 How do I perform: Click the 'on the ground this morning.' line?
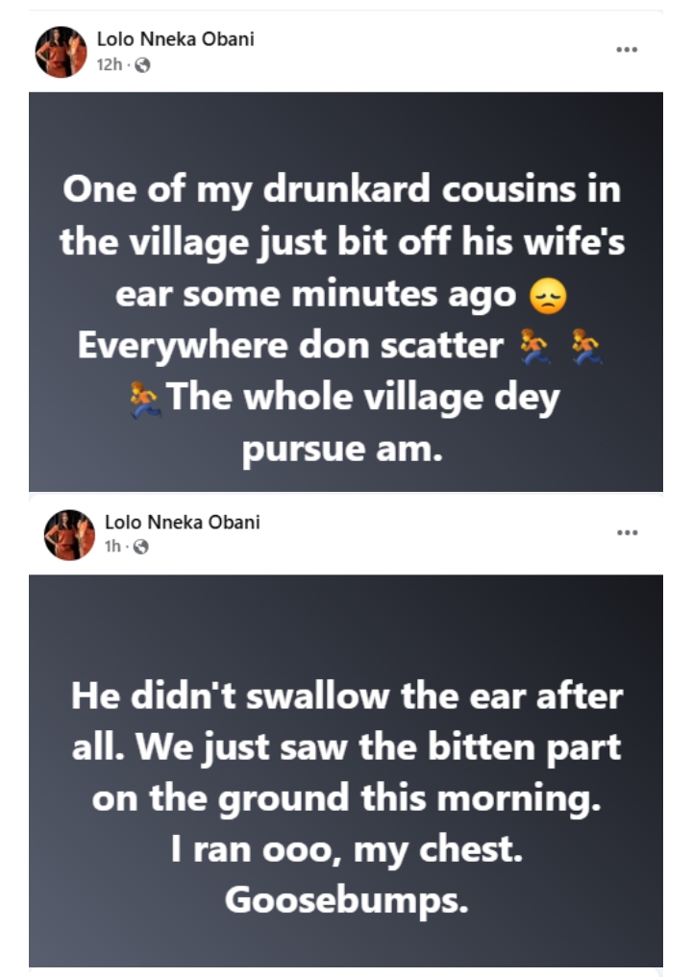pos(346,798)
